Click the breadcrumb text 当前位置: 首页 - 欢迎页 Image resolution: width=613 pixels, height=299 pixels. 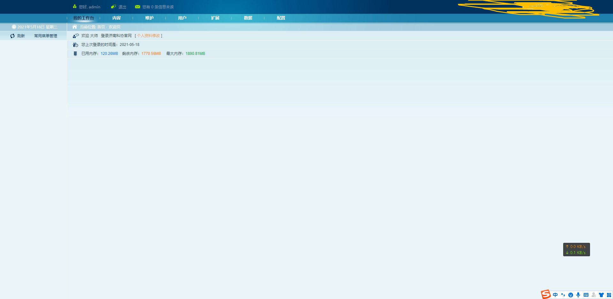(100, 27)
